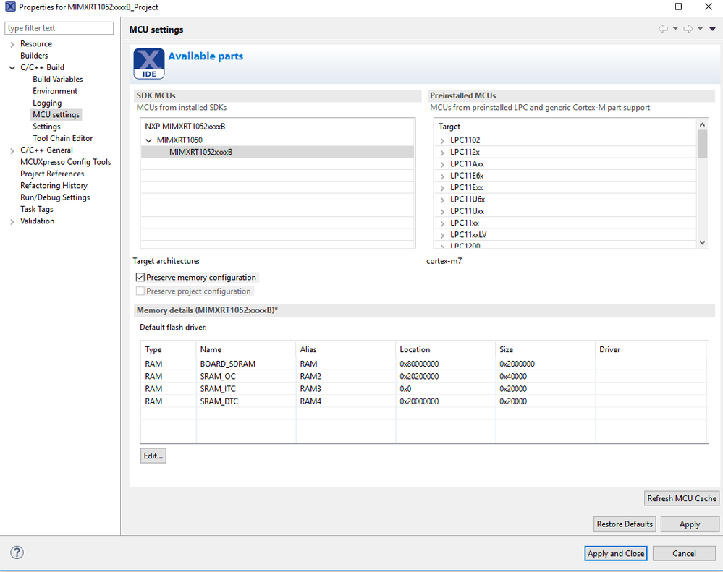
Task: Click the title bar MCUXpresso app icon
Action: tap(10, 7)
